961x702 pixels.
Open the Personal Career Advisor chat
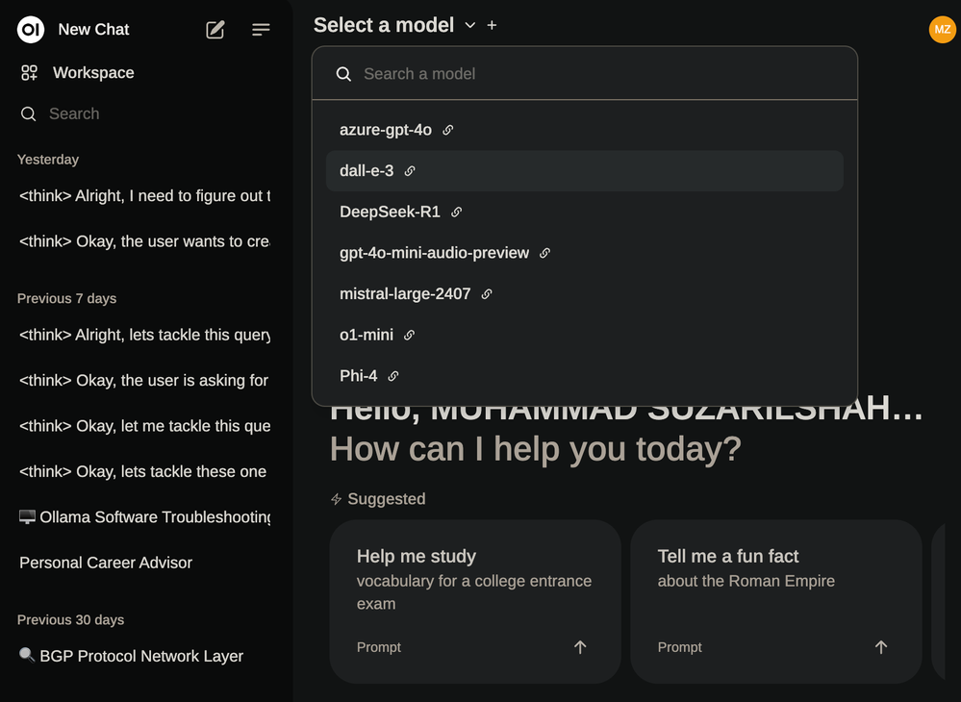[x=106, y=563]
